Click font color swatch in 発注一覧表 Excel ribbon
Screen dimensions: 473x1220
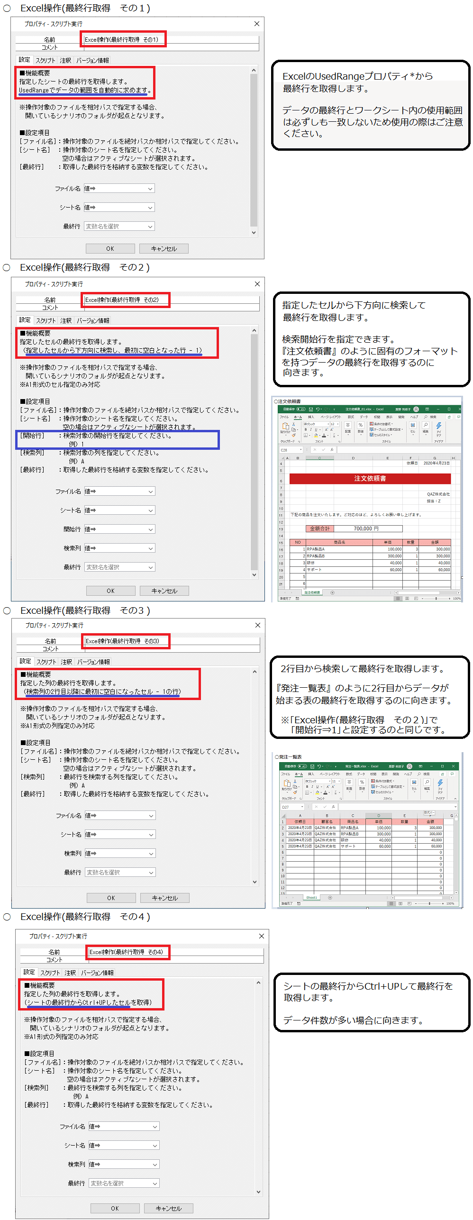click(325, 792)
